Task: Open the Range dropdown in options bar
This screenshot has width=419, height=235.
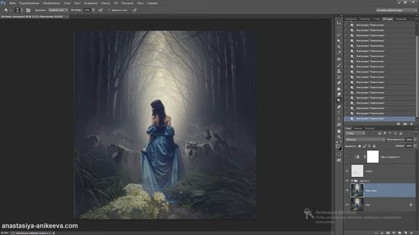Action: point(58,10)
